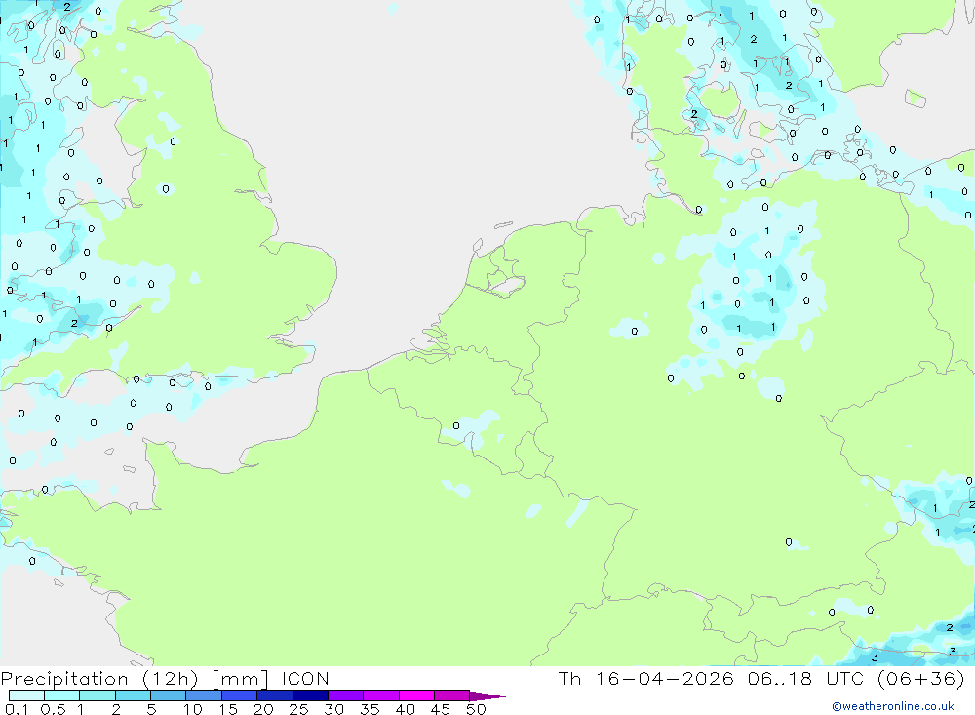This screenshot has height=715, width=975.
Task: Click the '45' legend scale label
Action: [x=441, y=709]
